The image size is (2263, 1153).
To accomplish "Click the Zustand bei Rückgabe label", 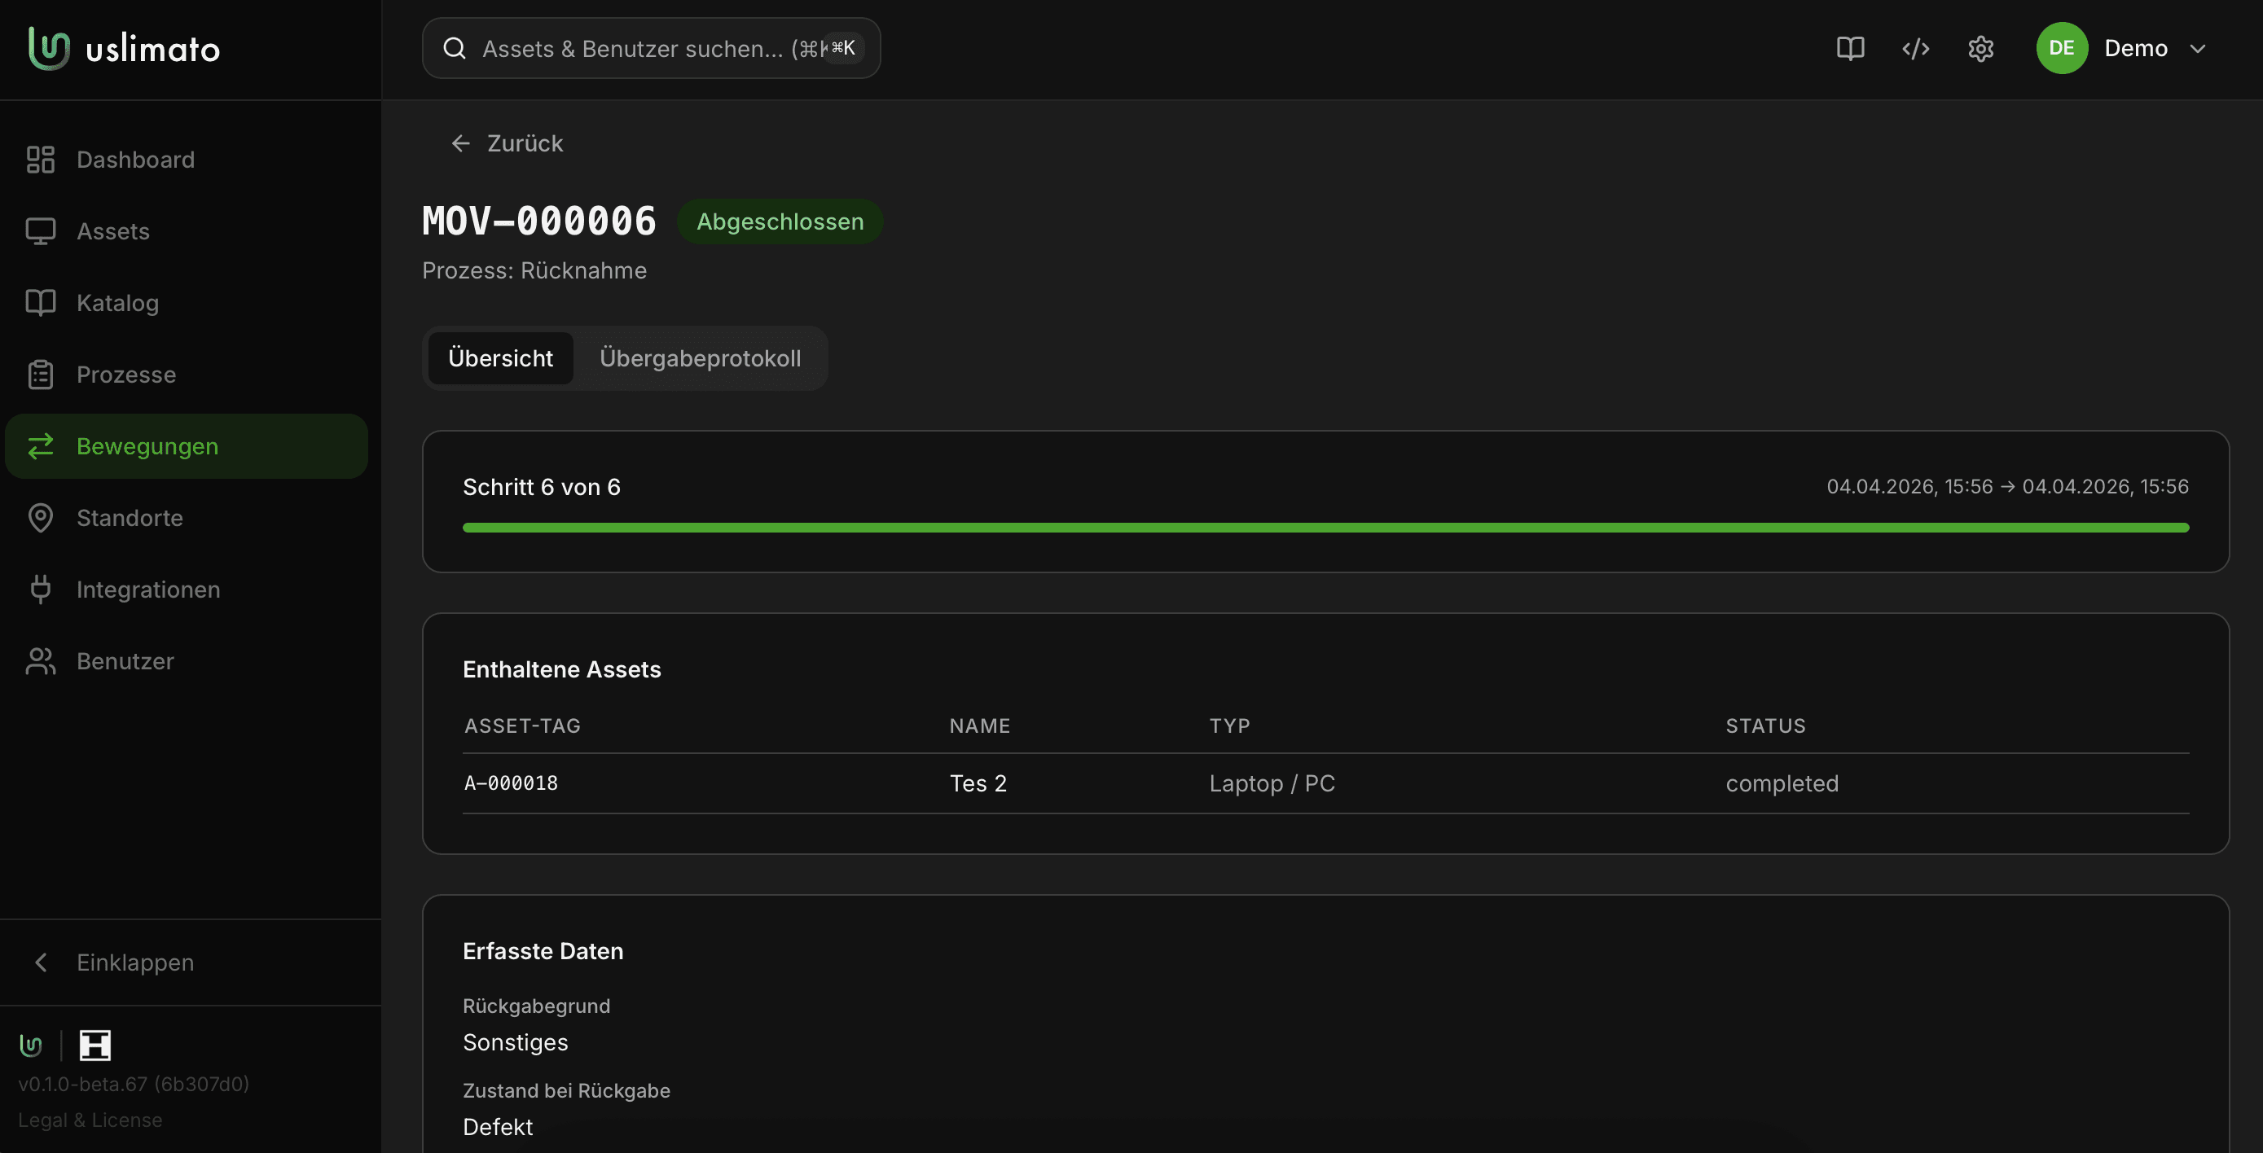I will 565,1090.
